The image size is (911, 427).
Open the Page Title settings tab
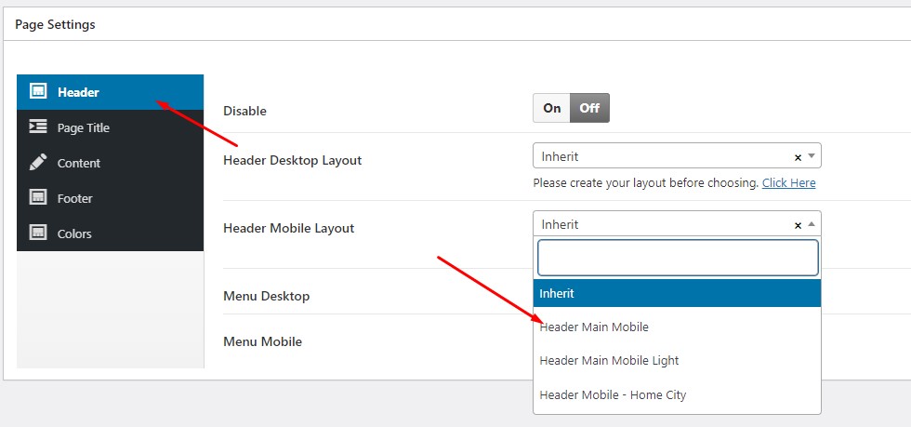click(84, 127)
